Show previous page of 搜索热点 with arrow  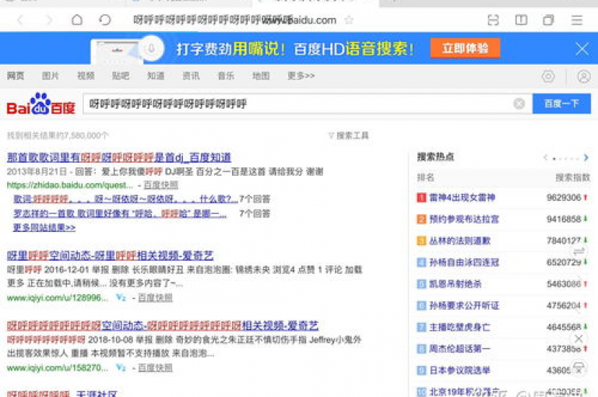pyautogui.click(x=545, y=157)
